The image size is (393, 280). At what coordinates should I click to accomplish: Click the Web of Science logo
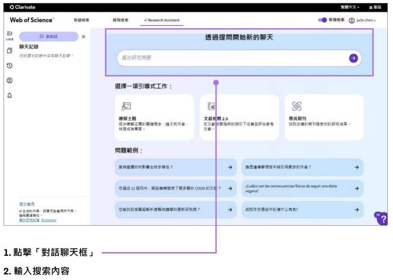[32, 20]
